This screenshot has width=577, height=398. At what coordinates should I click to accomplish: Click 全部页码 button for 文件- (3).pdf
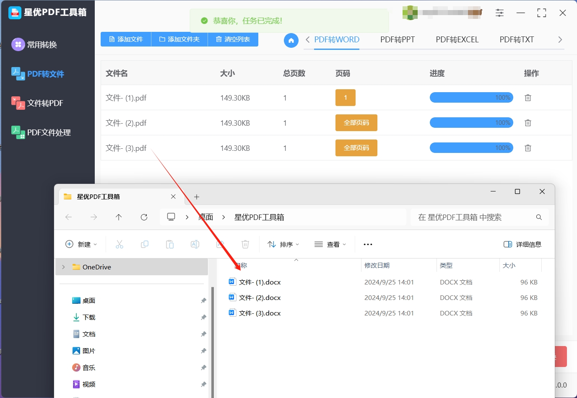click(x=356, y=148)
